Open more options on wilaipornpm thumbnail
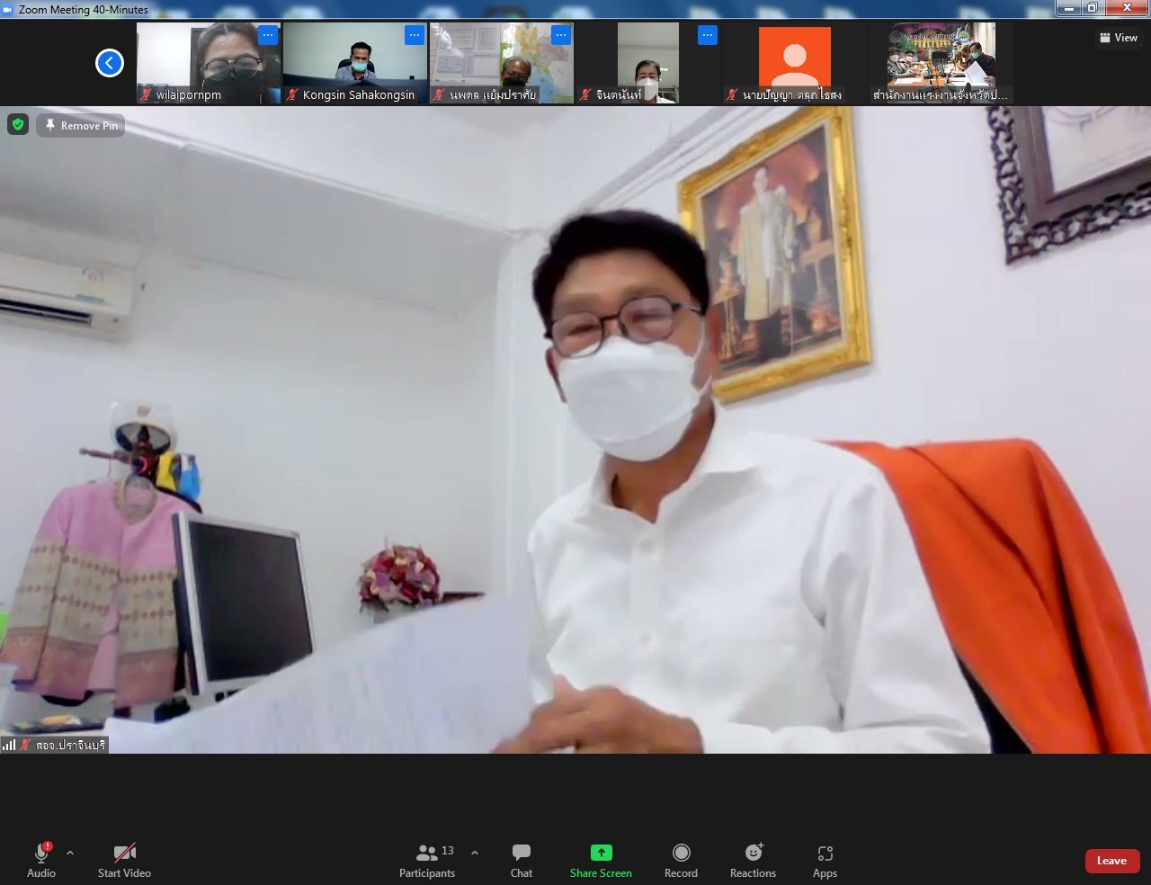The width and height of the screenshot is (1151, 885). pyautogui.click(x=268, y=35)
